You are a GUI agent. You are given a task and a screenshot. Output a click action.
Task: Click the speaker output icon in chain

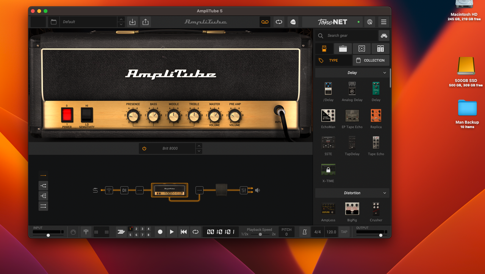point(257,190)
